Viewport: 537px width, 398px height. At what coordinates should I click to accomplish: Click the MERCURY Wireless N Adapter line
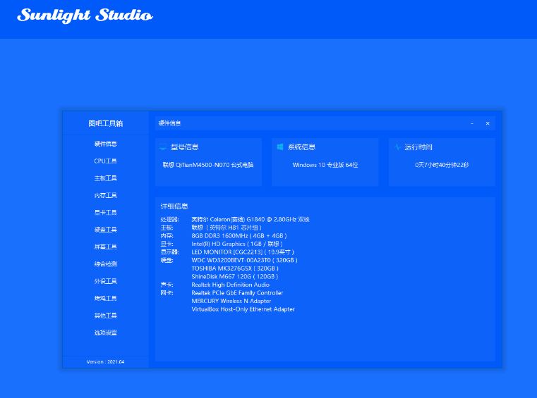click(231, 301)
